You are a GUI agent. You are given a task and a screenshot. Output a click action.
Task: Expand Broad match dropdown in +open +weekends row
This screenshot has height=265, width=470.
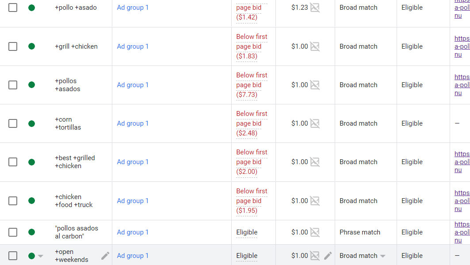(383, 256)
